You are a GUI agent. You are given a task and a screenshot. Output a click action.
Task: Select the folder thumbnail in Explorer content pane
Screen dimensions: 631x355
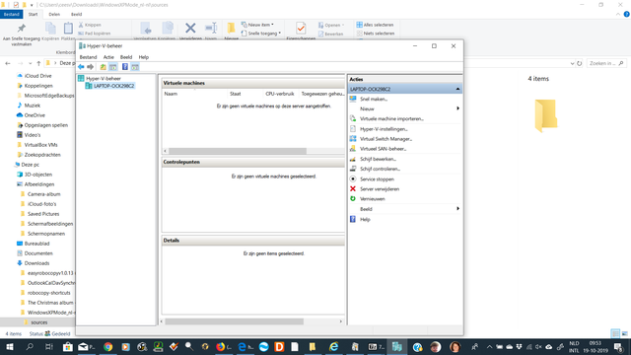point(546,116)
